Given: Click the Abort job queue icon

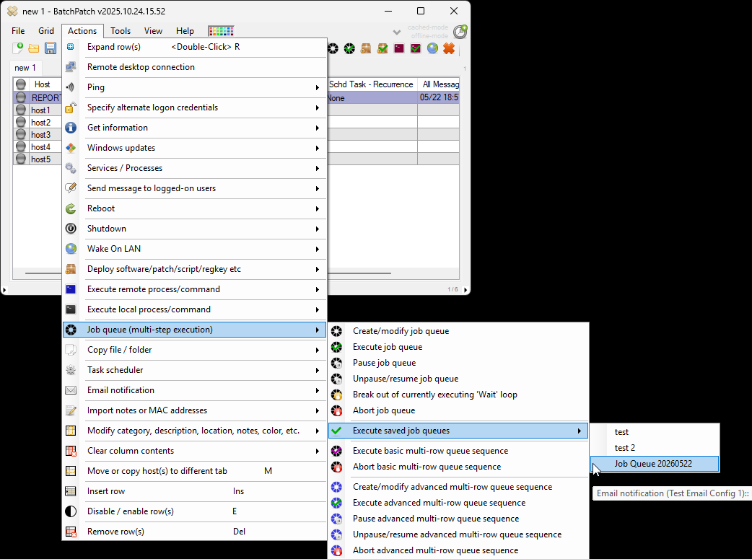Looking at the screenshot, I should click(x=337, y=411).
